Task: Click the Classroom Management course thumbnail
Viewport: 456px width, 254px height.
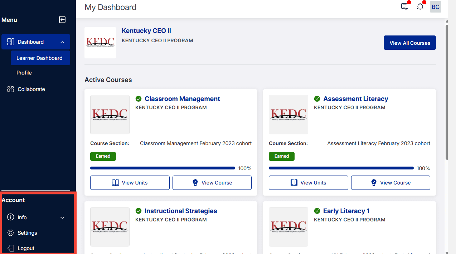Action: (110, 115)
